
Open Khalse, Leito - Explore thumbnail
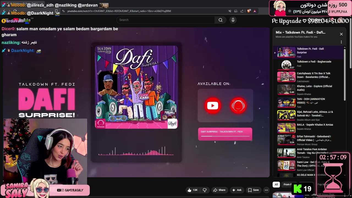coord(286,89)
